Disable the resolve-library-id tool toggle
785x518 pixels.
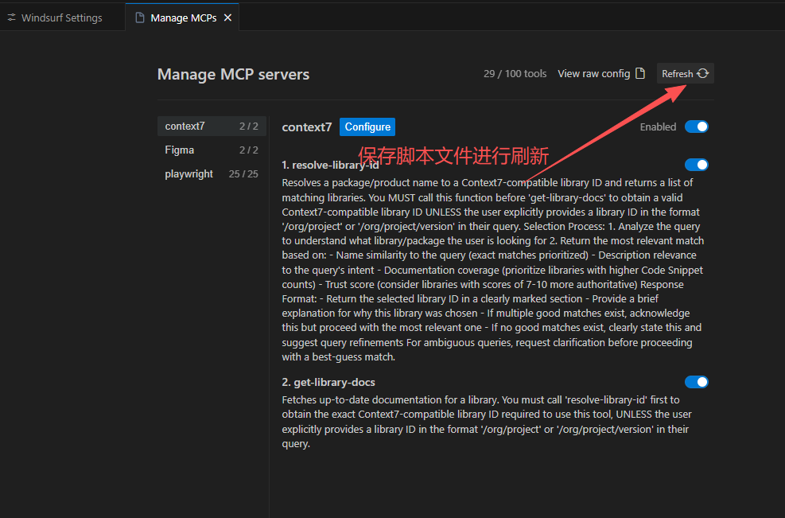(x=697, y=165)
